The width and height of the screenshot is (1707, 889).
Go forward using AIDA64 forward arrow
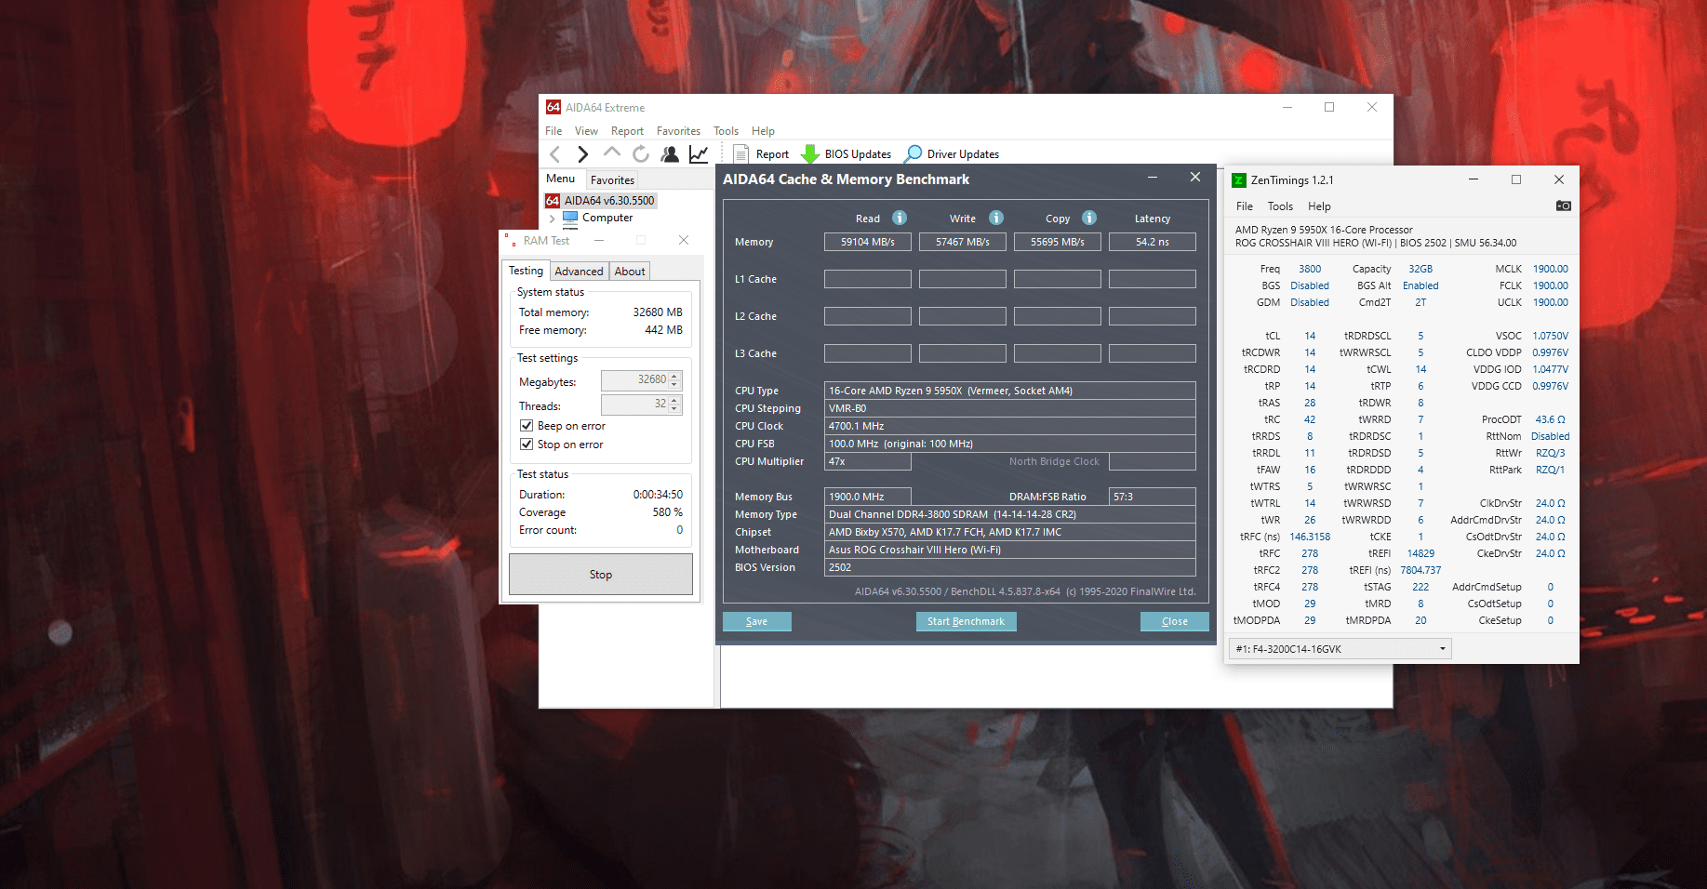point(583,154)
